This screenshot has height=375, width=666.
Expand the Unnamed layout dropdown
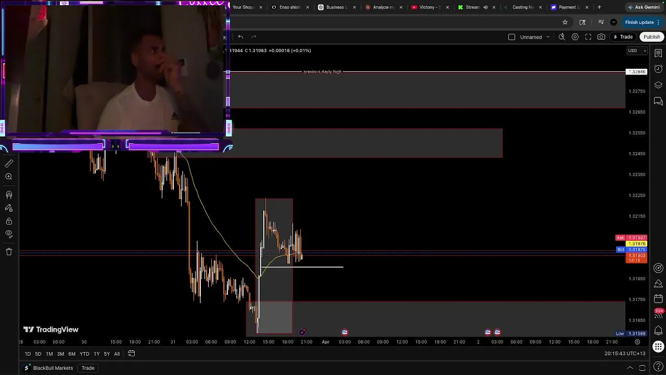pos(548,37)
